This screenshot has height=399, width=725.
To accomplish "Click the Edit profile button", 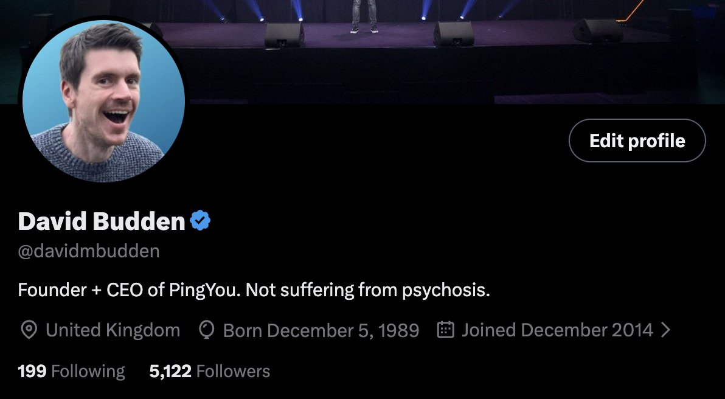I will 637,141.
